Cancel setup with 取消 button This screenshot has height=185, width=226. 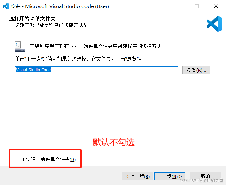pos(206,176)
